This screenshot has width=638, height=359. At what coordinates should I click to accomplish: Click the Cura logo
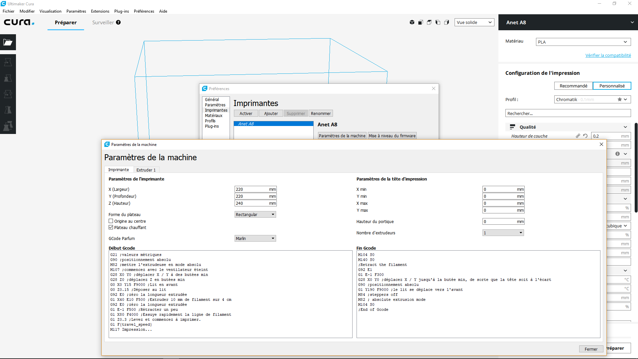tap(19, 22)
